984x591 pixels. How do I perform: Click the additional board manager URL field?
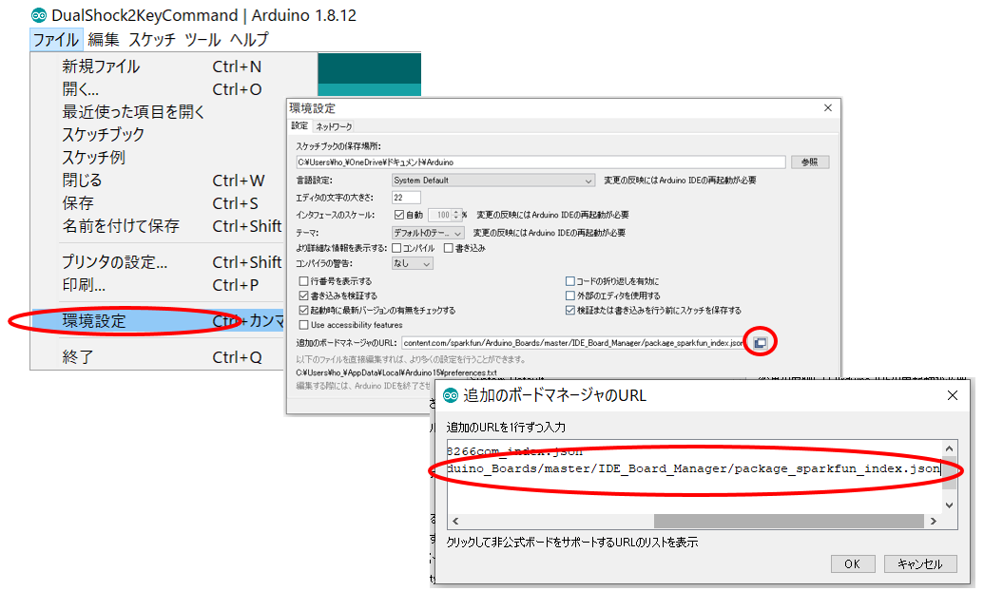tap(573, 343)
